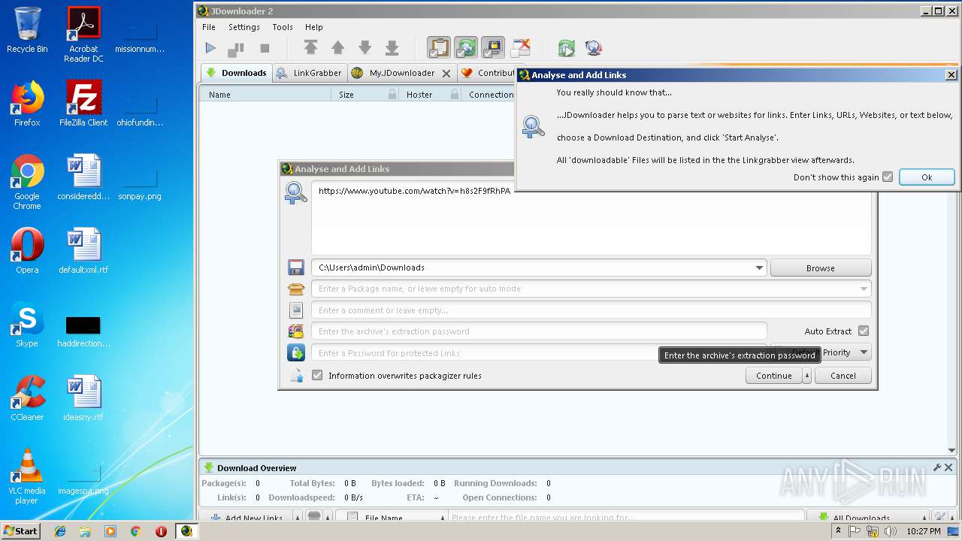
Task: Stop all downloads using the square icon
Action: (265, 48)
